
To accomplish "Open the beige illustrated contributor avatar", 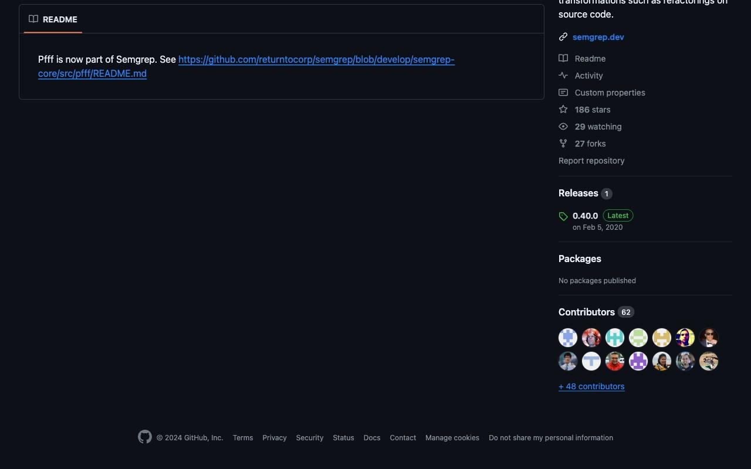I will click(x=709, y=361).
